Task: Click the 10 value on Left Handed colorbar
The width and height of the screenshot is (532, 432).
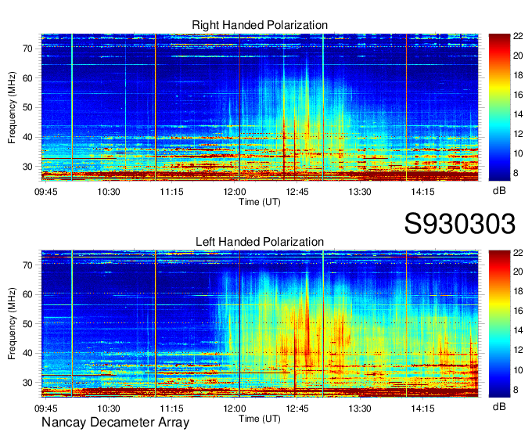Action: pos(518,370)
